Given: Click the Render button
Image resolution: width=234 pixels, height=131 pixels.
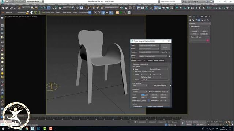Looking at the screenshot, I should pos(165,47).
